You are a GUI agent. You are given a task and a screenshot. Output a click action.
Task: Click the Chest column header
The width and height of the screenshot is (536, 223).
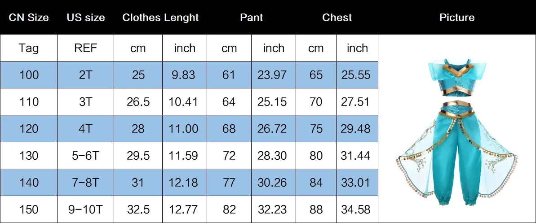pos(337,17)
